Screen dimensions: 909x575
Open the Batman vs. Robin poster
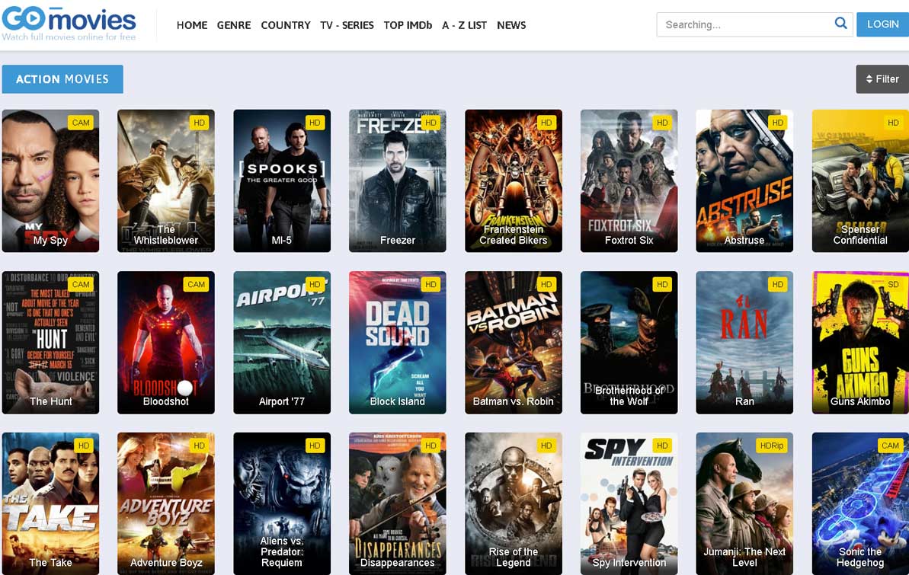click(513, 343)
